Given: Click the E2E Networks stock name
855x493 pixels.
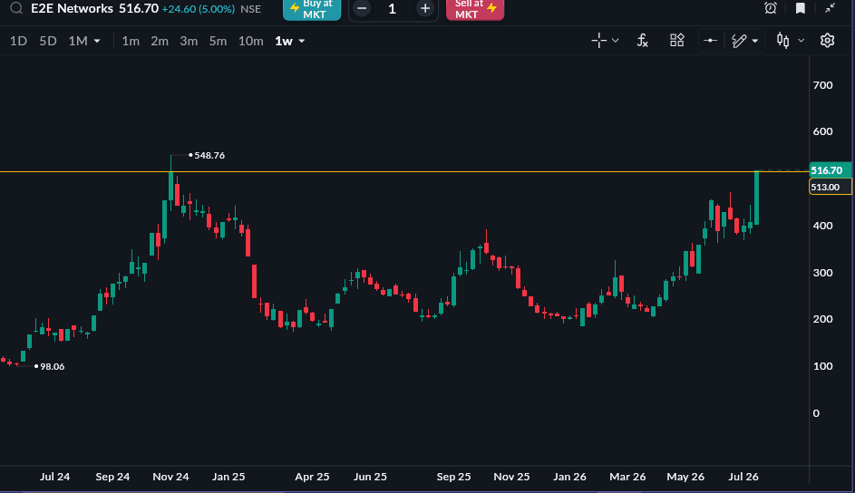Looking at the screenshot, I should (x=72, y=9).
